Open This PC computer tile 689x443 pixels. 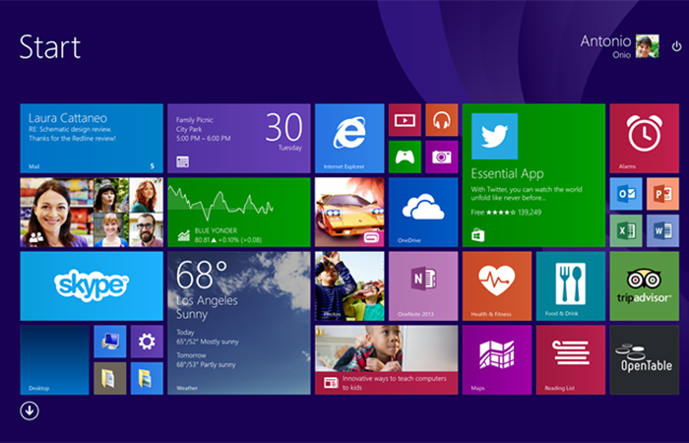(x=110, y=342)
